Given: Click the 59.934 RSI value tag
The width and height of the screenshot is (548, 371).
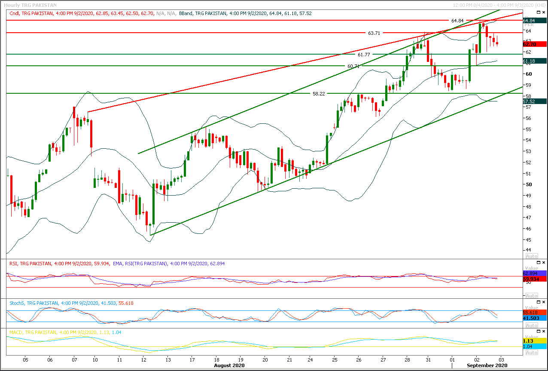Looking at the screenshot, I should point(534,279).
